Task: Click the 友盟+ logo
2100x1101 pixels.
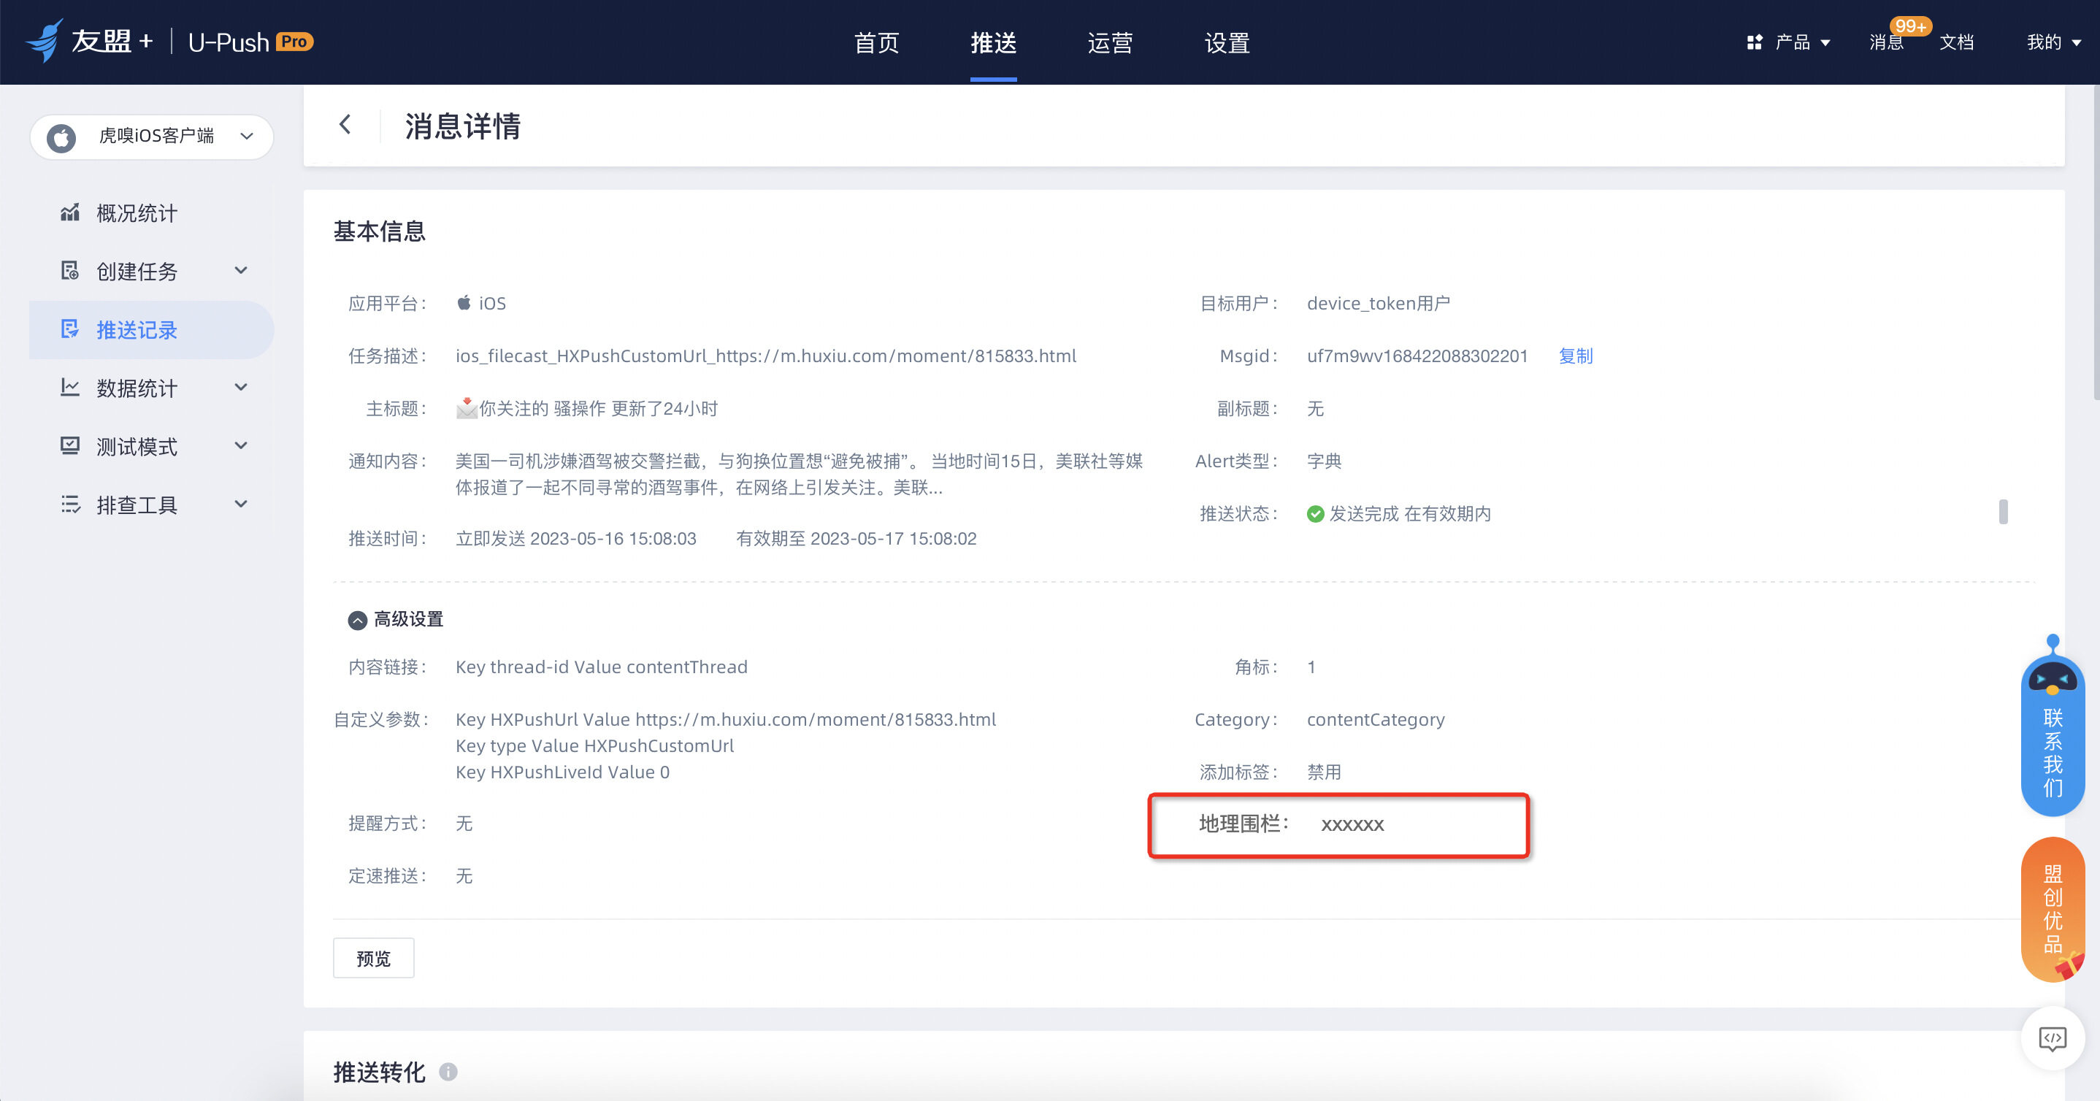Action: (x=90, y=41)
